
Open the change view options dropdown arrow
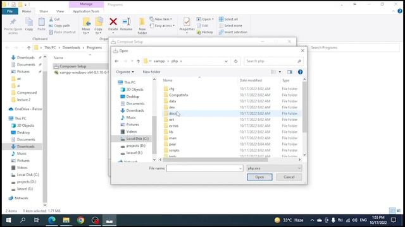click(280, 72)
